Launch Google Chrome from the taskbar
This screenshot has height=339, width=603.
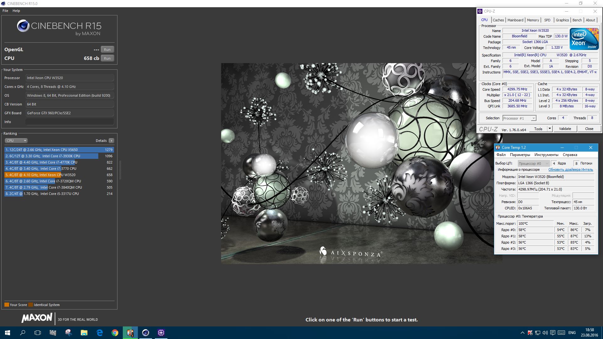(x=115, y=333)
